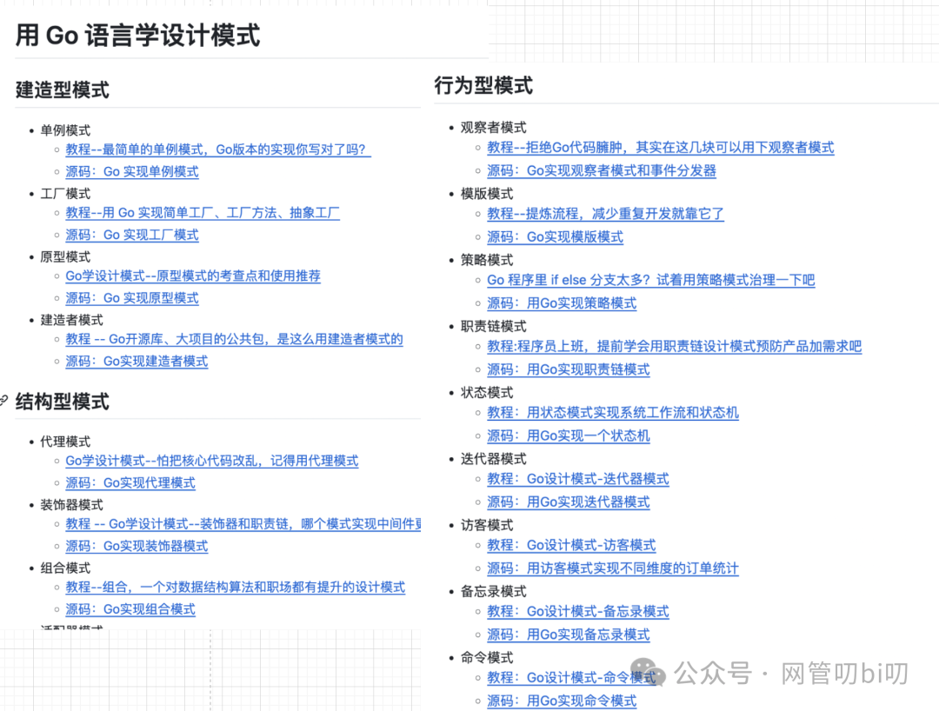The width and height of the screenshot is (939, 711).
Task: Open tutorial on Go开源库 using 建造者模式
Action: click(234, 339)
